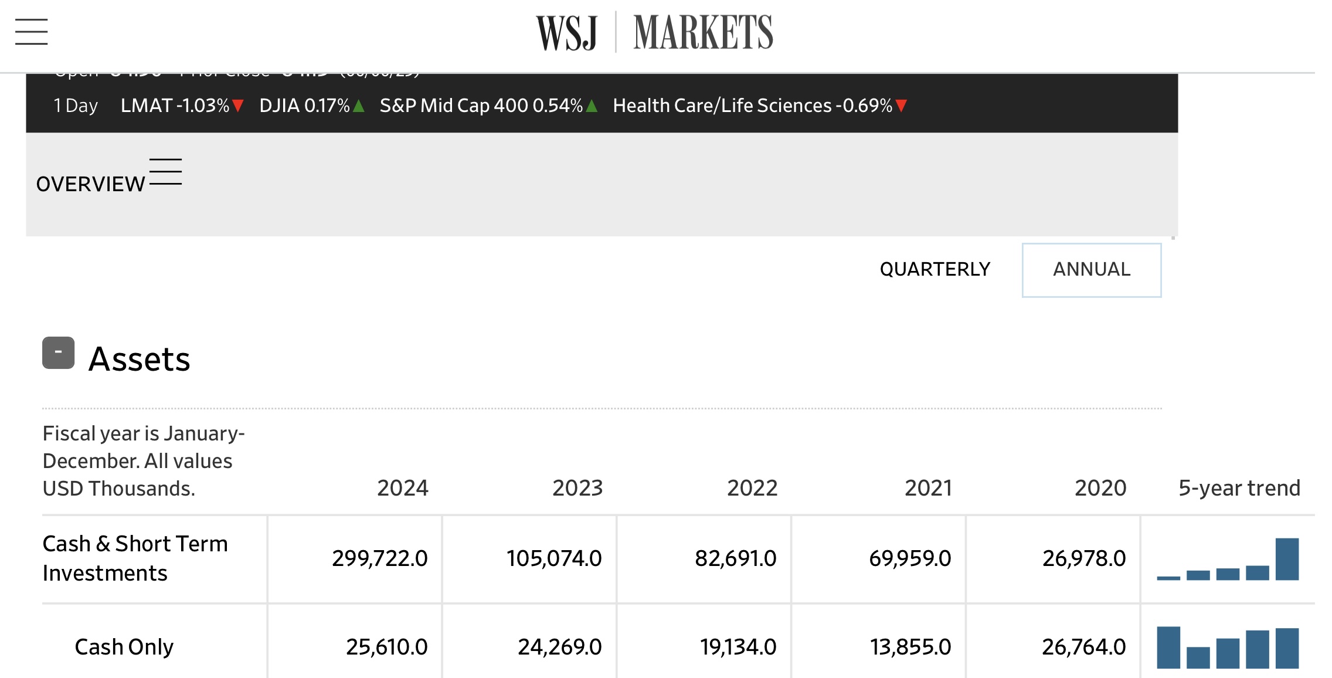Click the DJIA green up arrow
1332x678 pixels.
(x=359, y=106)
